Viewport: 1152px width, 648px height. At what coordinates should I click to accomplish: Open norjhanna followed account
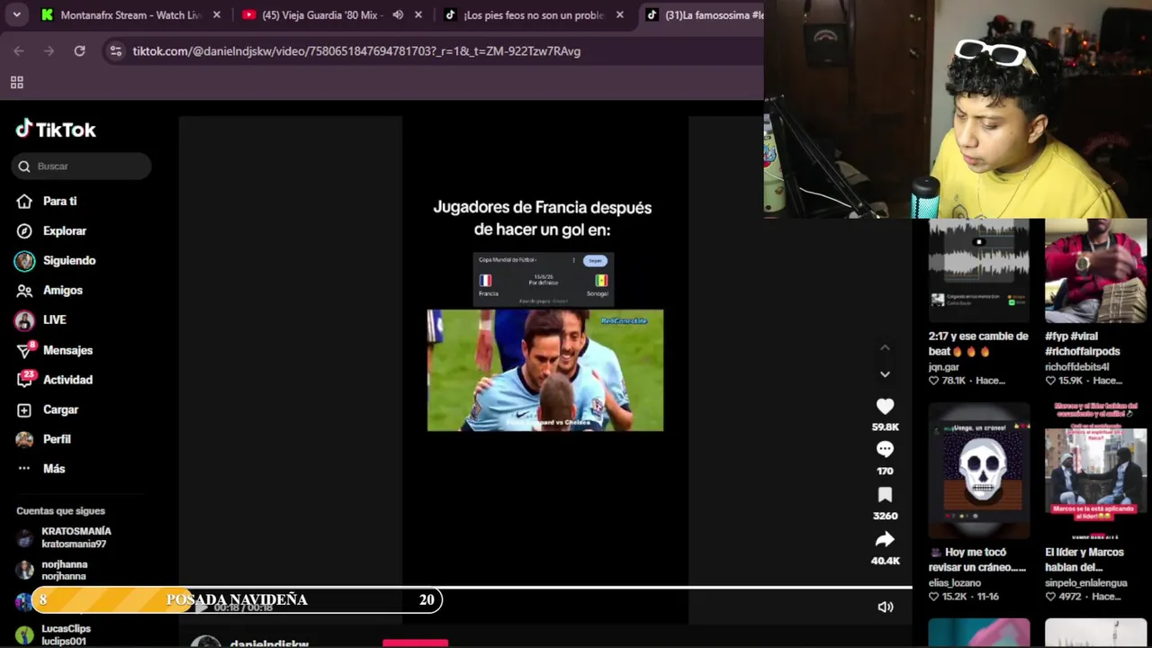click(64, 571)
